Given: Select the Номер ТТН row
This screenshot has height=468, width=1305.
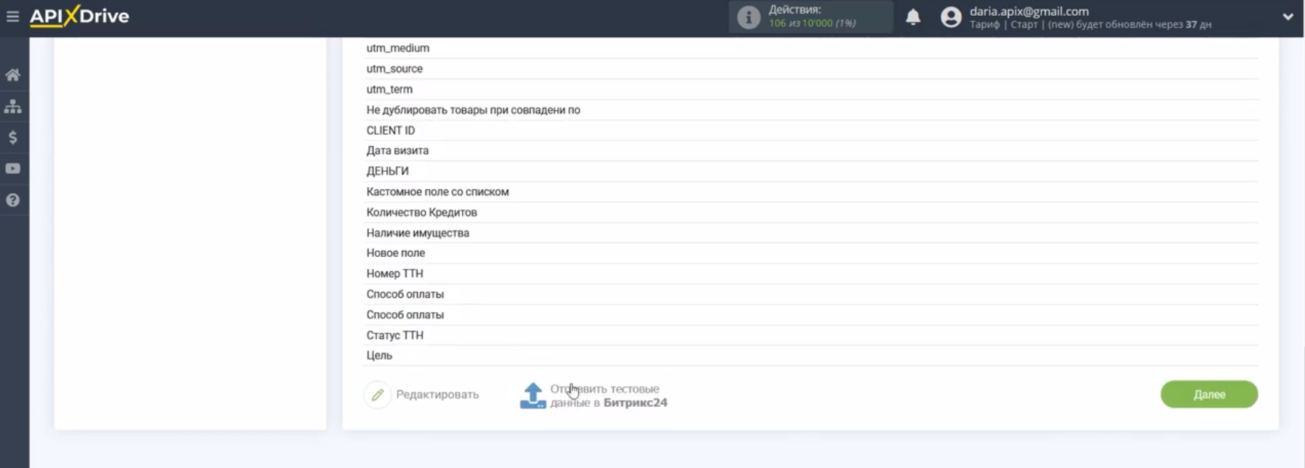Looking at the screenshot, I should click(x=811, y=274).
